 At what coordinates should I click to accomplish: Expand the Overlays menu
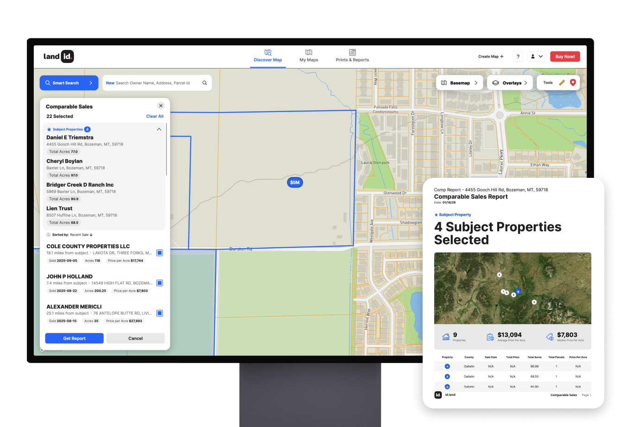[510, 83]
